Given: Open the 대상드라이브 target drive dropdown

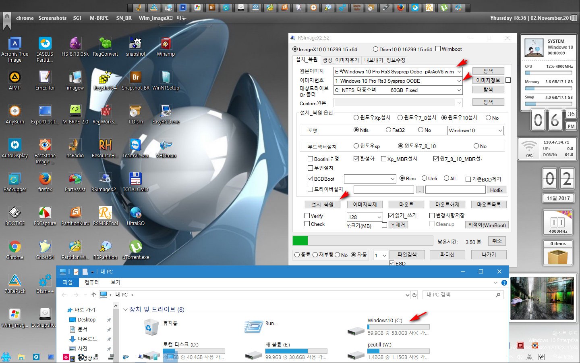Looking at the screenshot, I should [x=459, y=90].
